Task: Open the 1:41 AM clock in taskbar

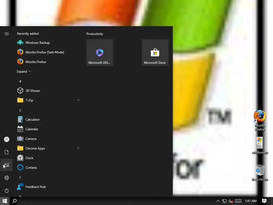Action: pos(251,201)
